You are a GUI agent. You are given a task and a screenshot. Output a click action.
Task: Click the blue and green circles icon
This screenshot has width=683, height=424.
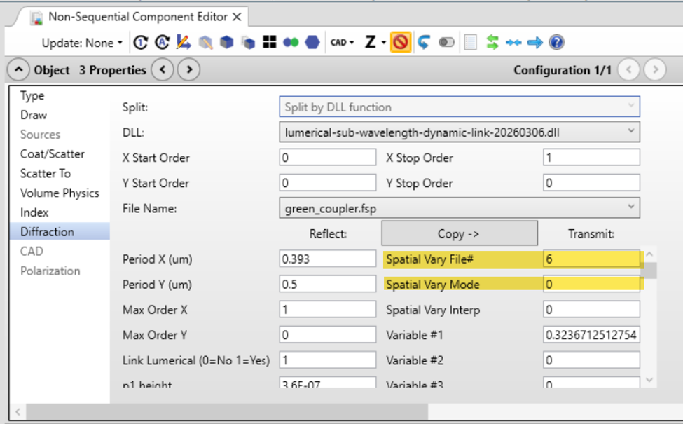(291, 42)
